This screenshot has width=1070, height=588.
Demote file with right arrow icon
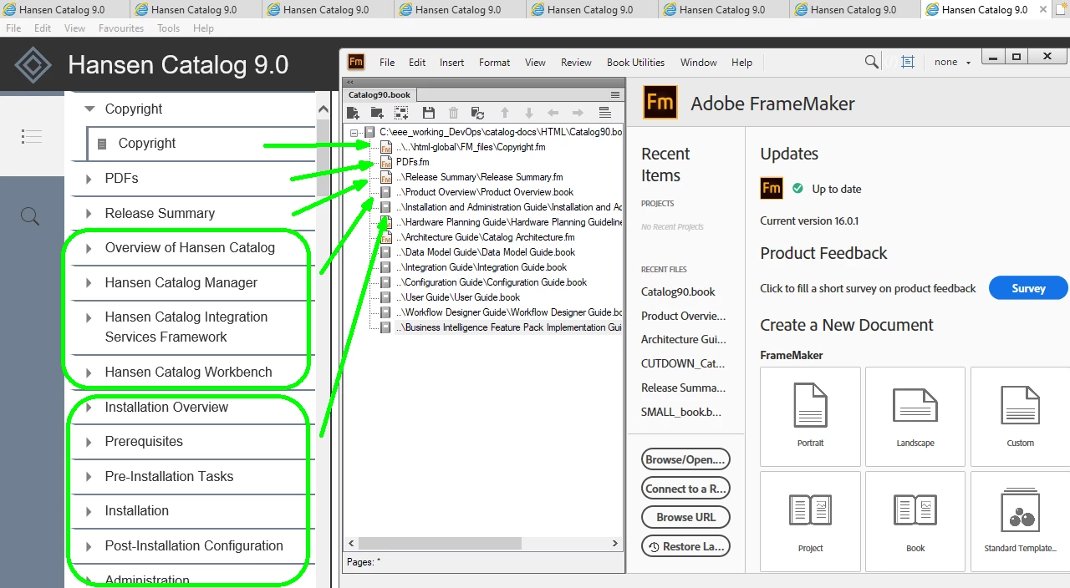(x=578, y=113)
